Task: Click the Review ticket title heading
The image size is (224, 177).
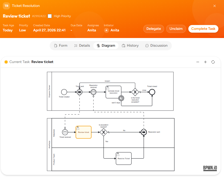Action: (x=16, y=16)
